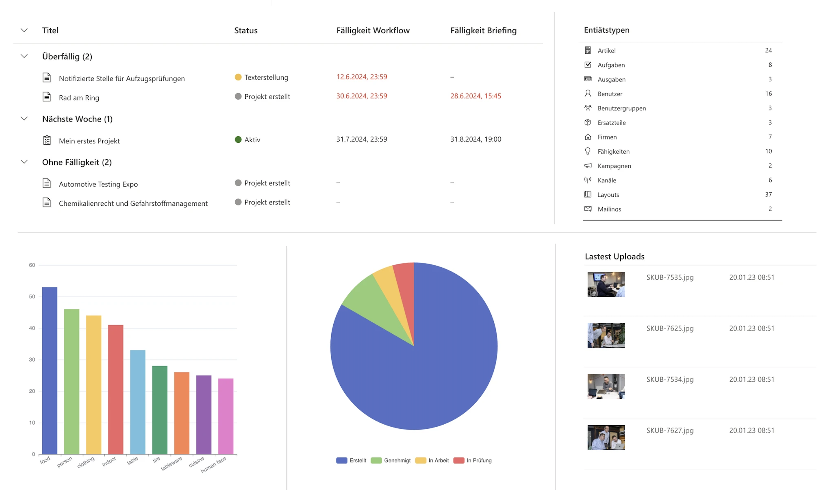Click the Aufgaben checkmark icon

point(587,65)
